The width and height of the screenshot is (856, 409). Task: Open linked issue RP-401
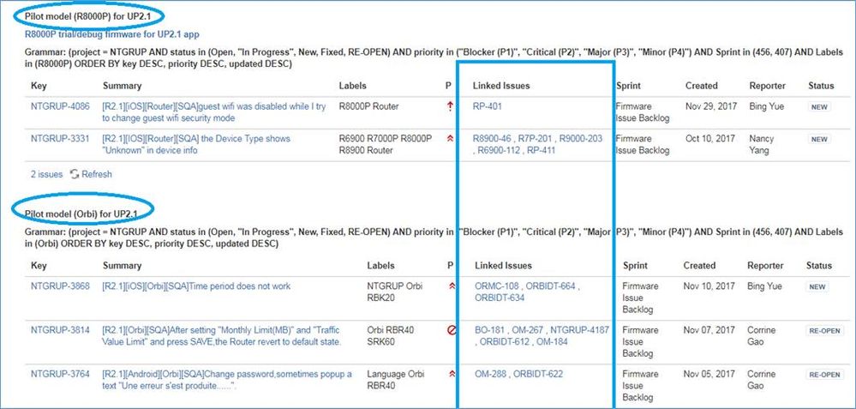487,106
